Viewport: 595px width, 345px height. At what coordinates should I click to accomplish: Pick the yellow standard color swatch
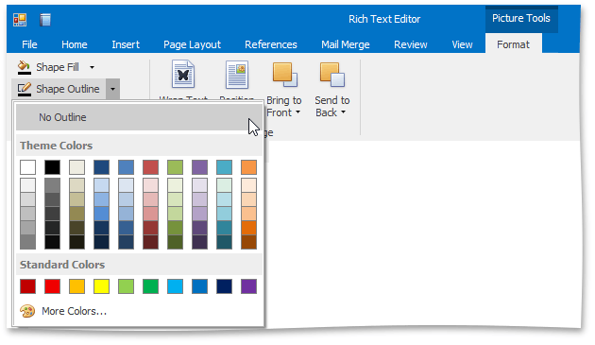pos(101,286)
